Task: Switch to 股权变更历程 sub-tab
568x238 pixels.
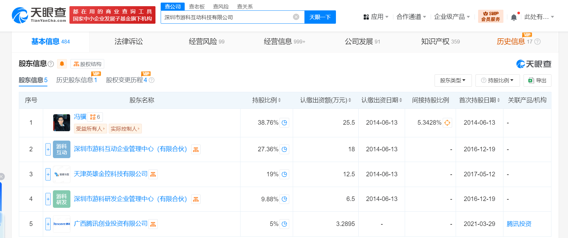Action: coord(126,80)
